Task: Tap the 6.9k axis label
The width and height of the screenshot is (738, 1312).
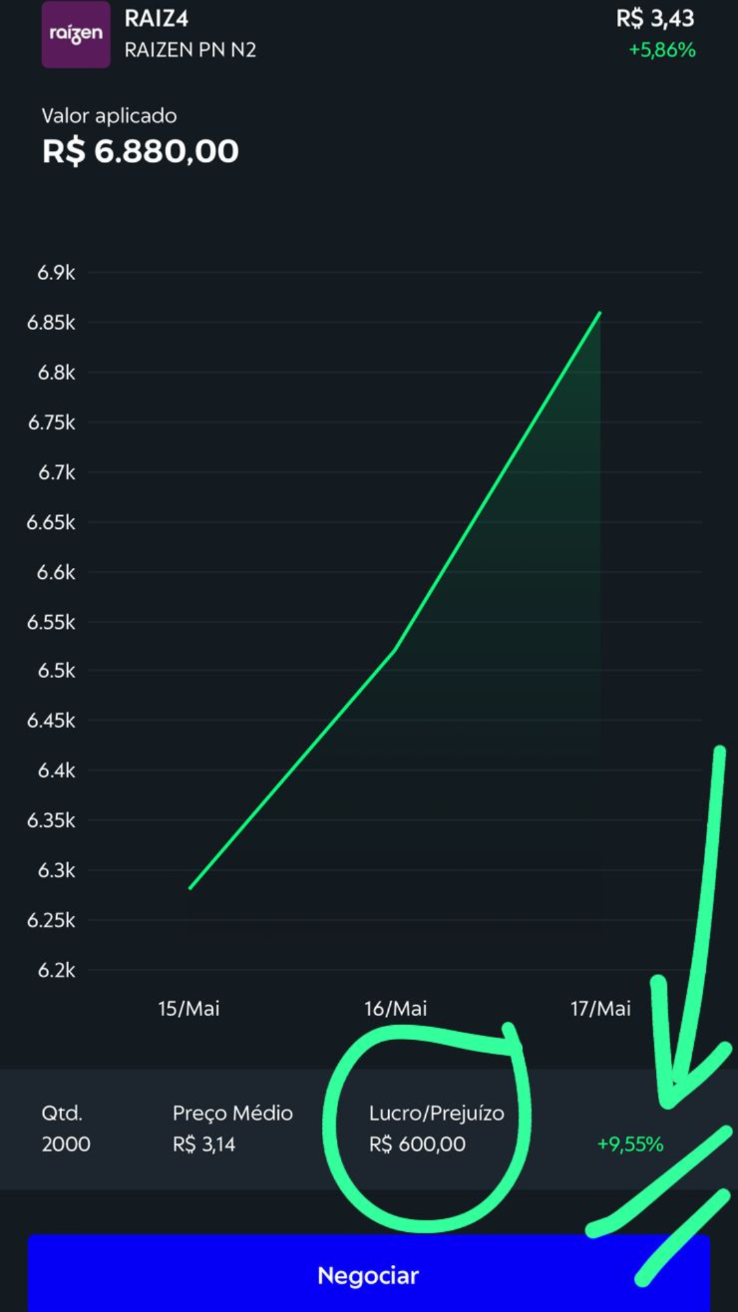Action: (x=56, y=273)
